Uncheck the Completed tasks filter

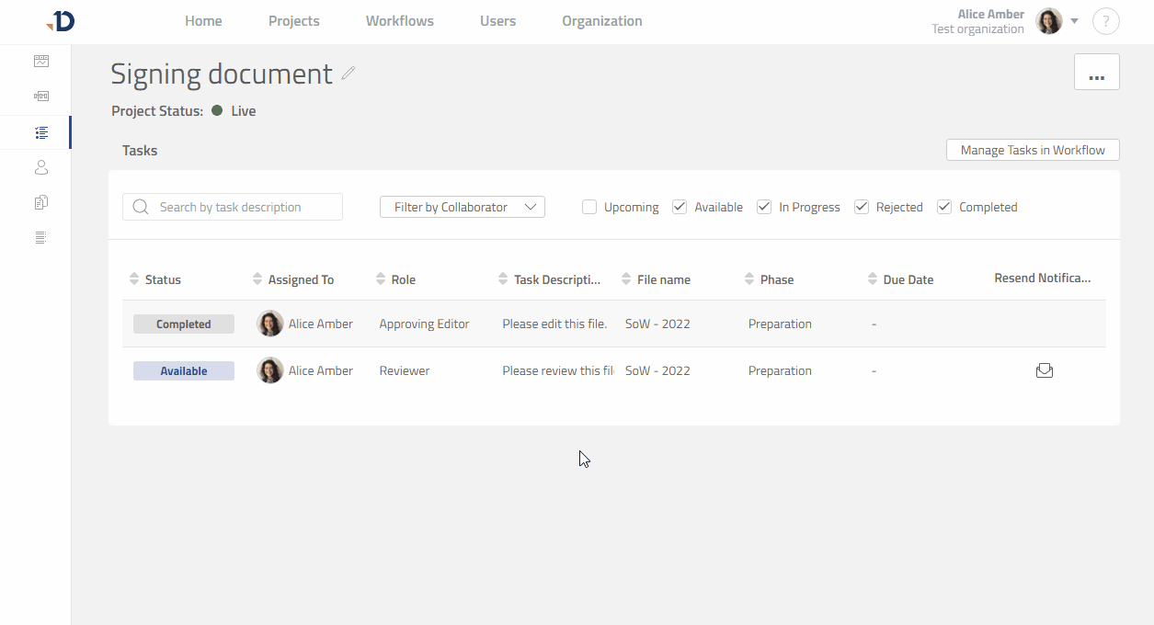coord(943,207)
